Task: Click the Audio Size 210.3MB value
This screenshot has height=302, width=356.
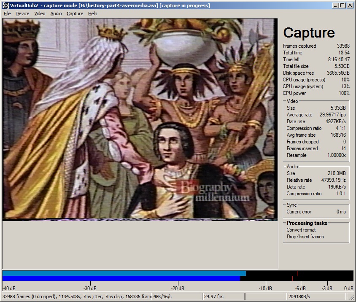Action: pyautogui.click(x=337, y=173)
